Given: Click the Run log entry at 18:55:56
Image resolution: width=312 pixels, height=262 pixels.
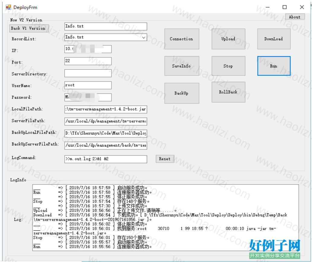Looking at the screenshot, I should [93, 247].
